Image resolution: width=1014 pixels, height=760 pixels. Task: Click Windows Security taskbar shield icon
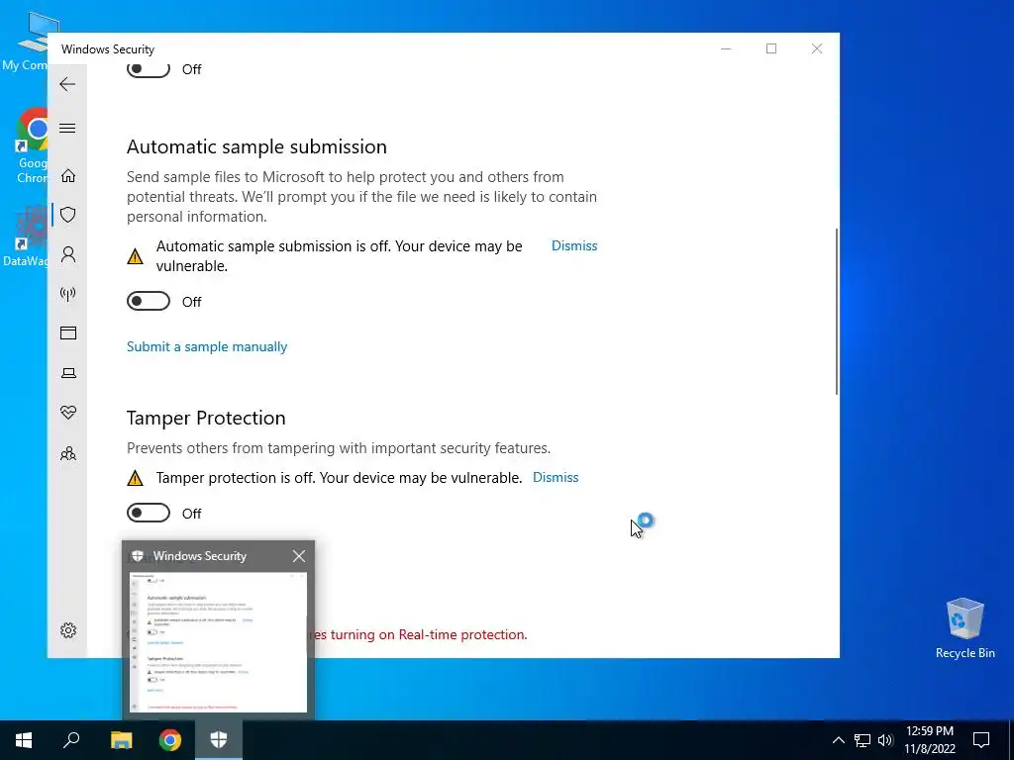click(x=219, y=740)
